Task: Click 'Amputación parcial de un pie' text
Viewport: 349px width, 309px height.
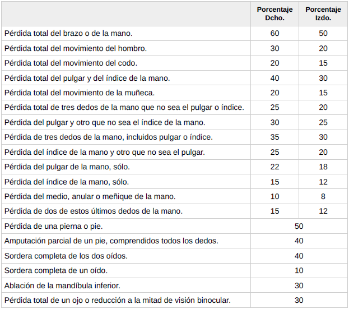Action: pos(111,241)
